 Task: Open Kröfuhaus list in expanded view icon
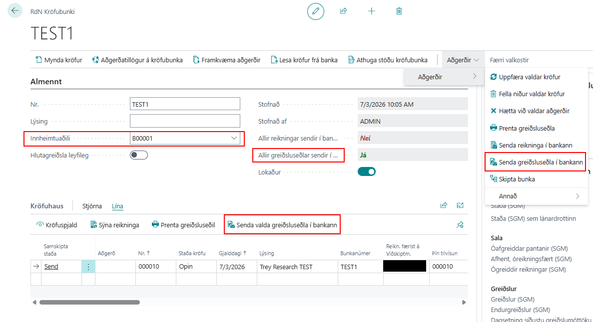click(460, 205)
